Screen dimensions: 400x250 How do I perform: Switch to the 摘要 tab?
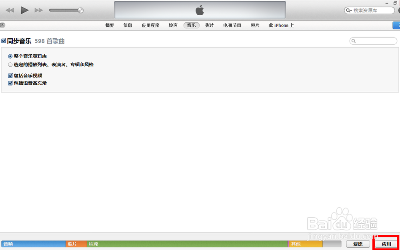click(x=109, y=25)
